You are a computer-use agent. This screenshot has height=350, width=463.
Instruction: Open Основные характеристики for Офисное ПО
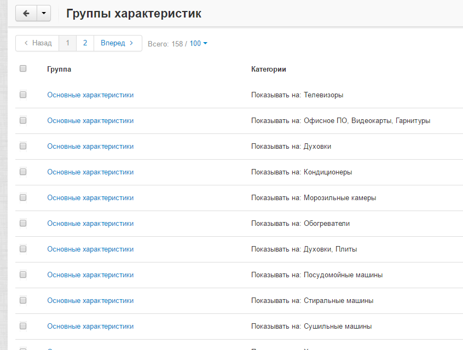click(90, 121)
